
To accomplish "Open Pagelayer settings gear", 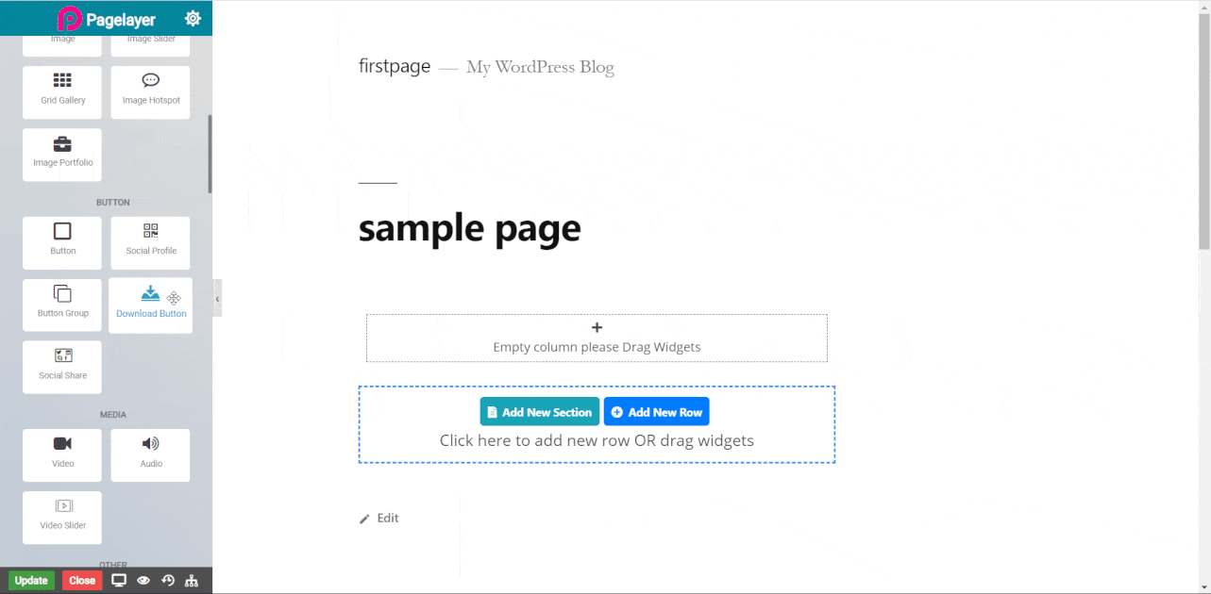I will [193, 17].
